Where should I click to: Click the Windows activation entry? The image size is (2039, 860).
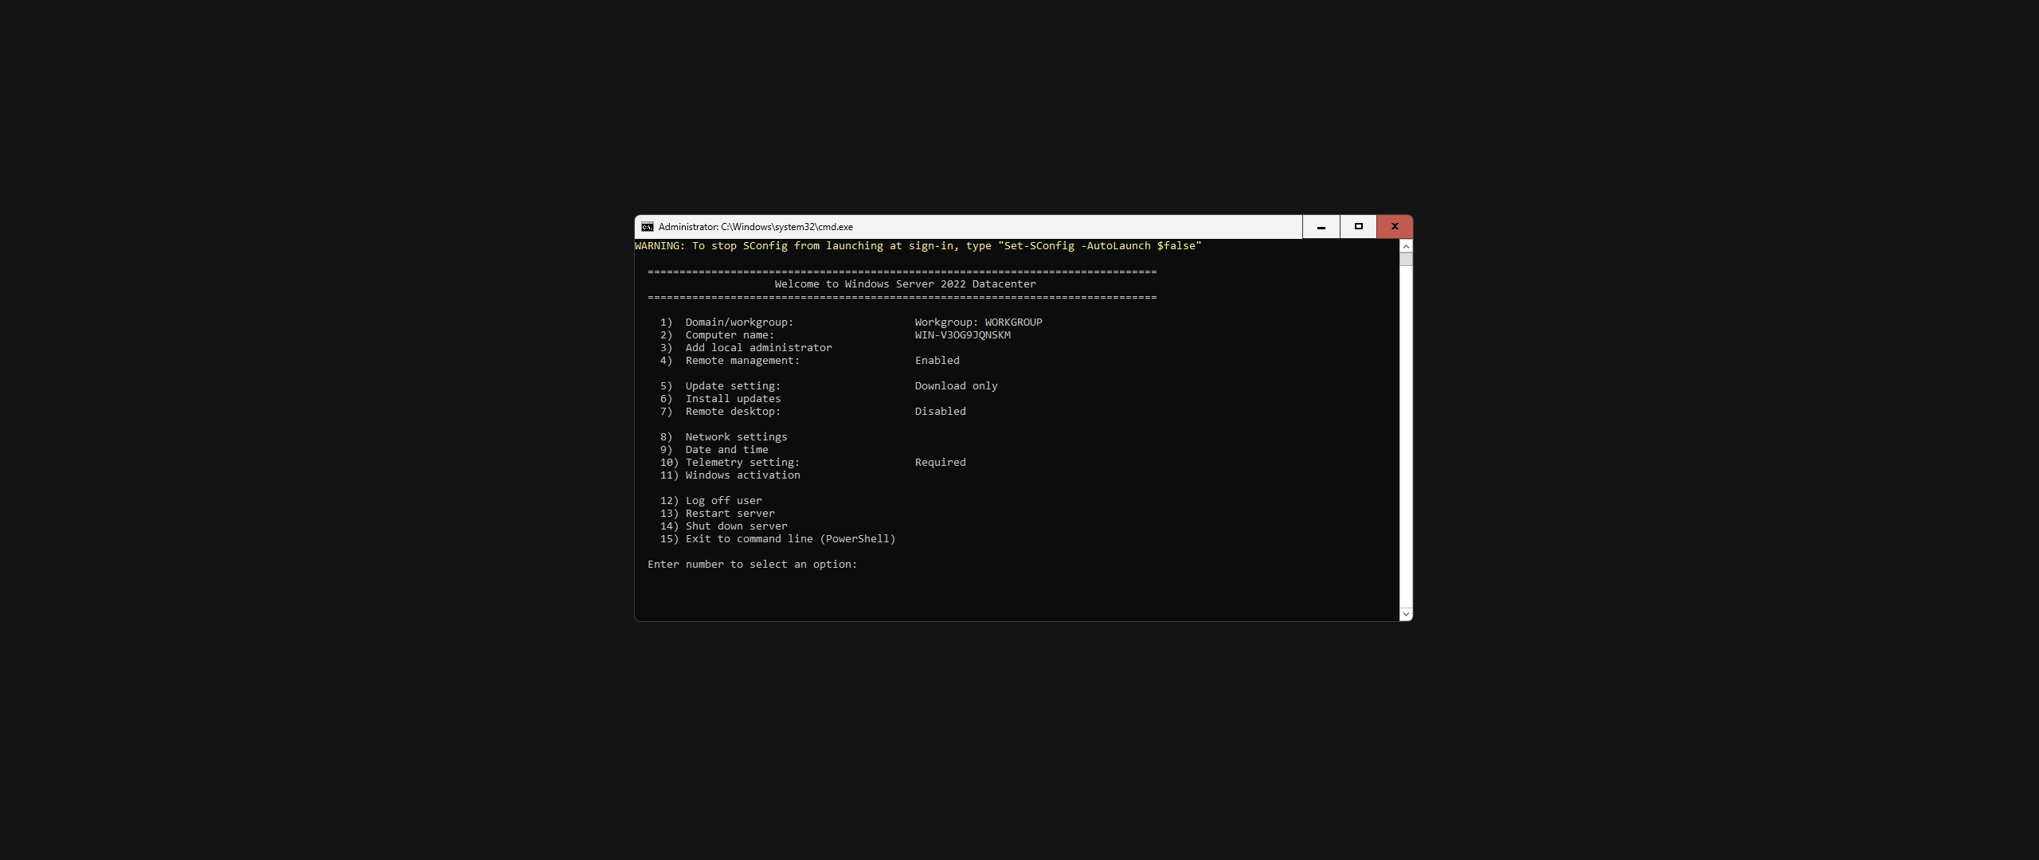pos(742,475)
